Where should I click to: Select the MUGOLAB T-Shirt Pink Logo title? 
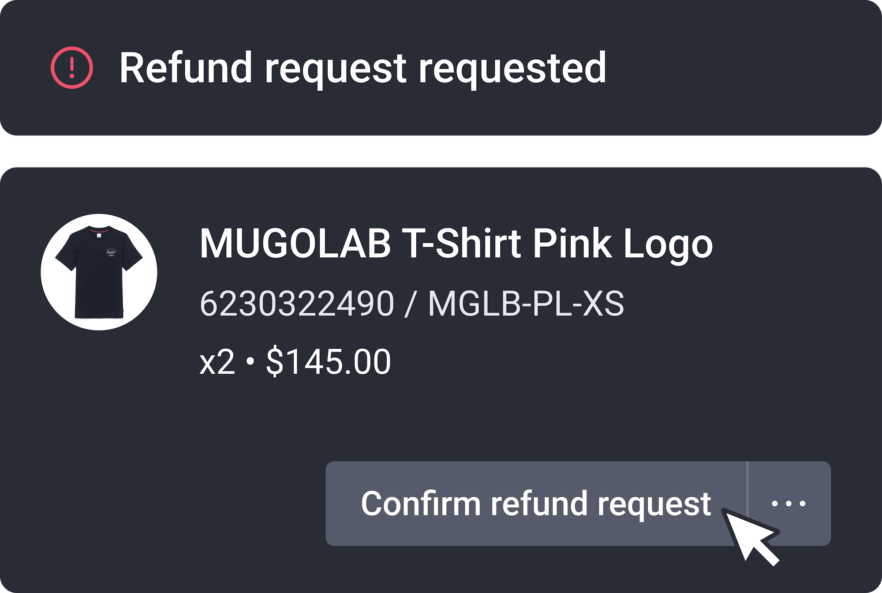(x=456, y=244)
